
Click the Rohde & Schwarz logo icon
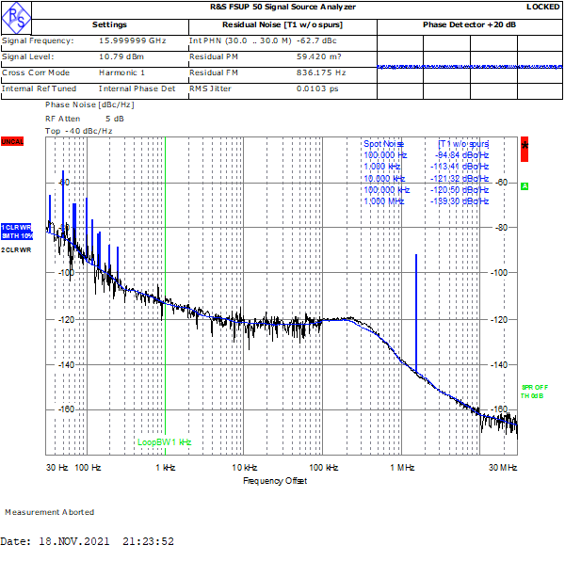[x=18, y=12]
